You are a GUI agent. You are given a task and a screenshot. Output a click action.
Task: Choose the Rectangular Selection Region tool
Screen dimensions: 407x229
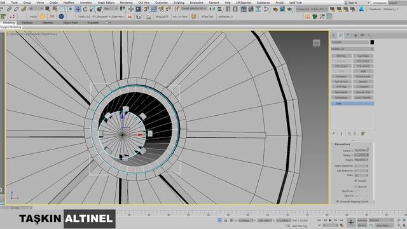[x=62, y=10]
